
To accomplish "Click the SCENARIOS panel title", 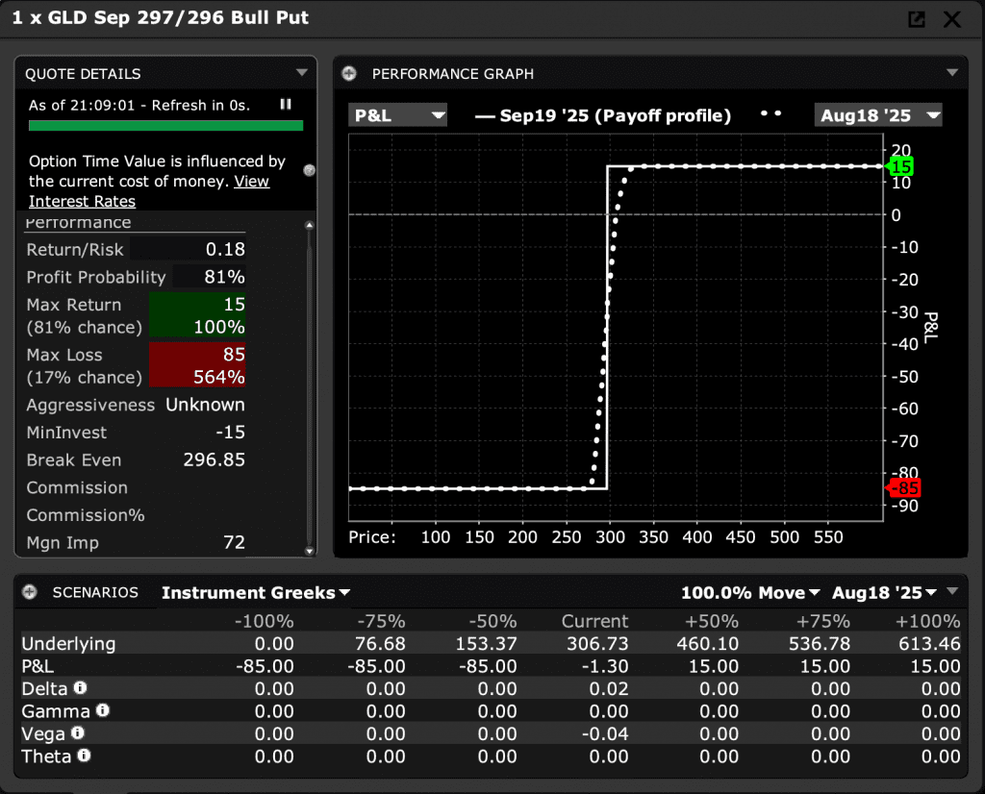I will (x=95, y=592).
